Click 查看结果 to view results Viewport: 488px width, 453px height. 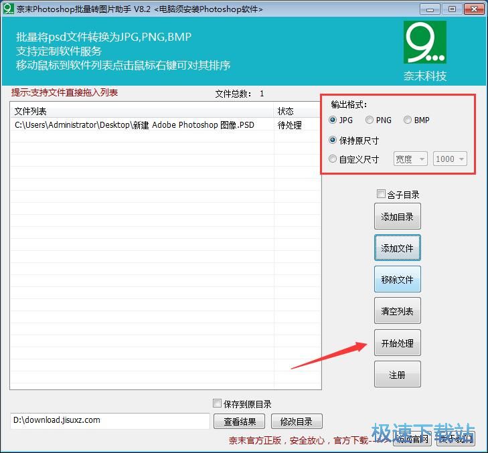point(239,422)
